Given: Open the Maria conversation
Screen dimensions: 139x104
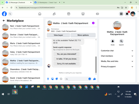Looking at the screenshot, I should (x=22, y=45).
